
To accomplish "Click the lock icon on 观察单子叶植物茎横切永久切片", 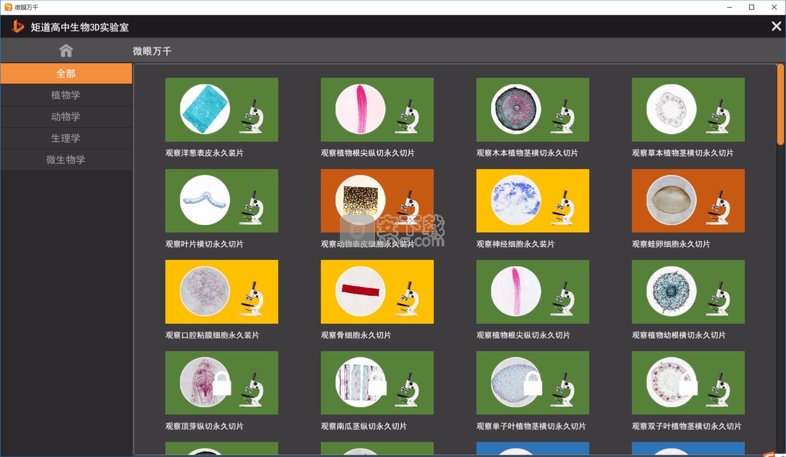I will (x=533, y=384).
